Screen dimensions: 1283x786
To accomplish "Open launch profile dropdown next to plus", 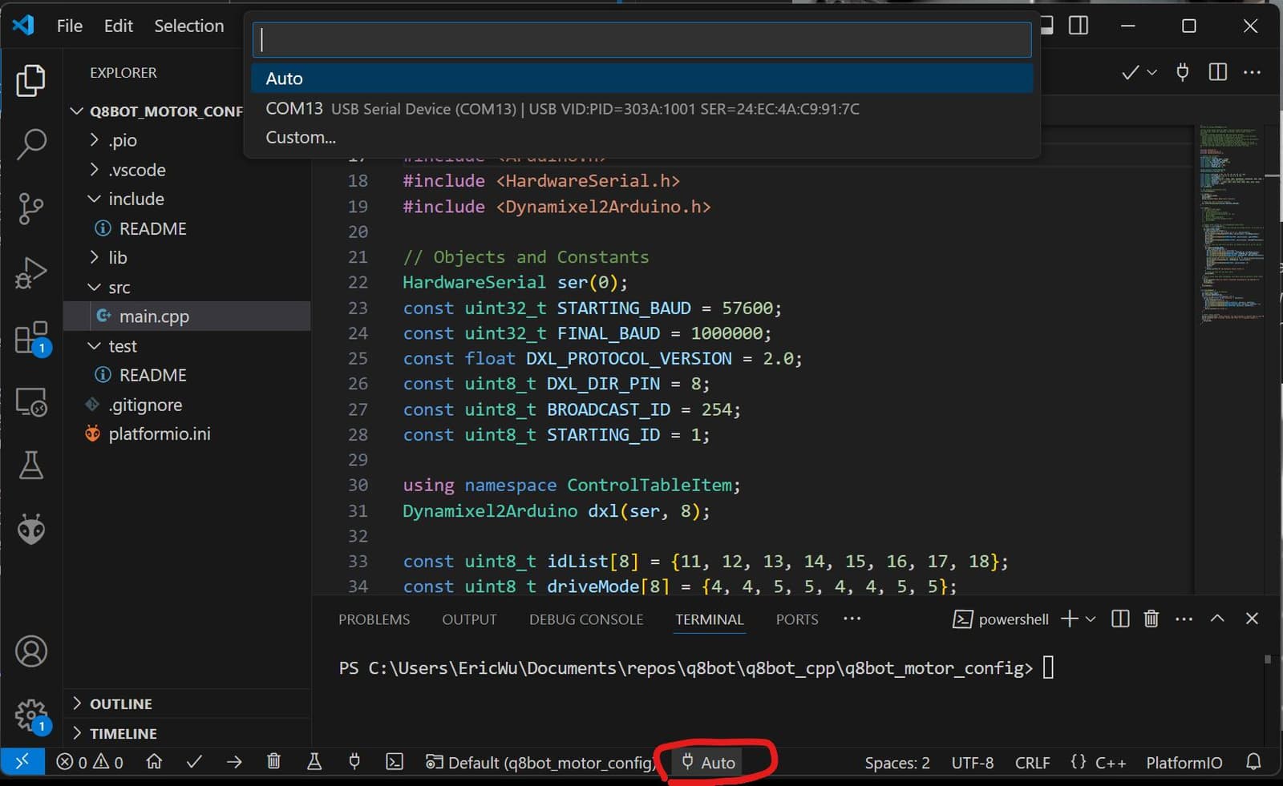I will [x=1091, y=619].
